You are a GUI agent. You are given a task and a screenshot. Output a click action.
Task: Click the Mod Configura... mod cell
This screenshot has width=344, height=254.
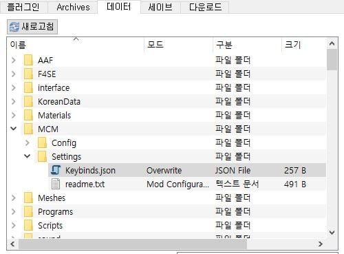(x=178, y=184)
